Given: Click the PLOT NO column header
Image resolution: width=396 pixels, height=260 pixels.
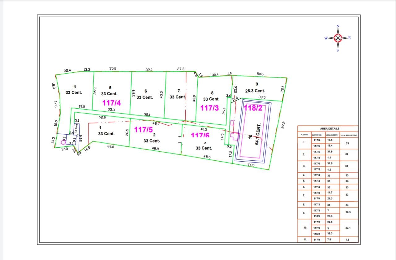Looking at the screenshot, I should (x=304, y=135).
